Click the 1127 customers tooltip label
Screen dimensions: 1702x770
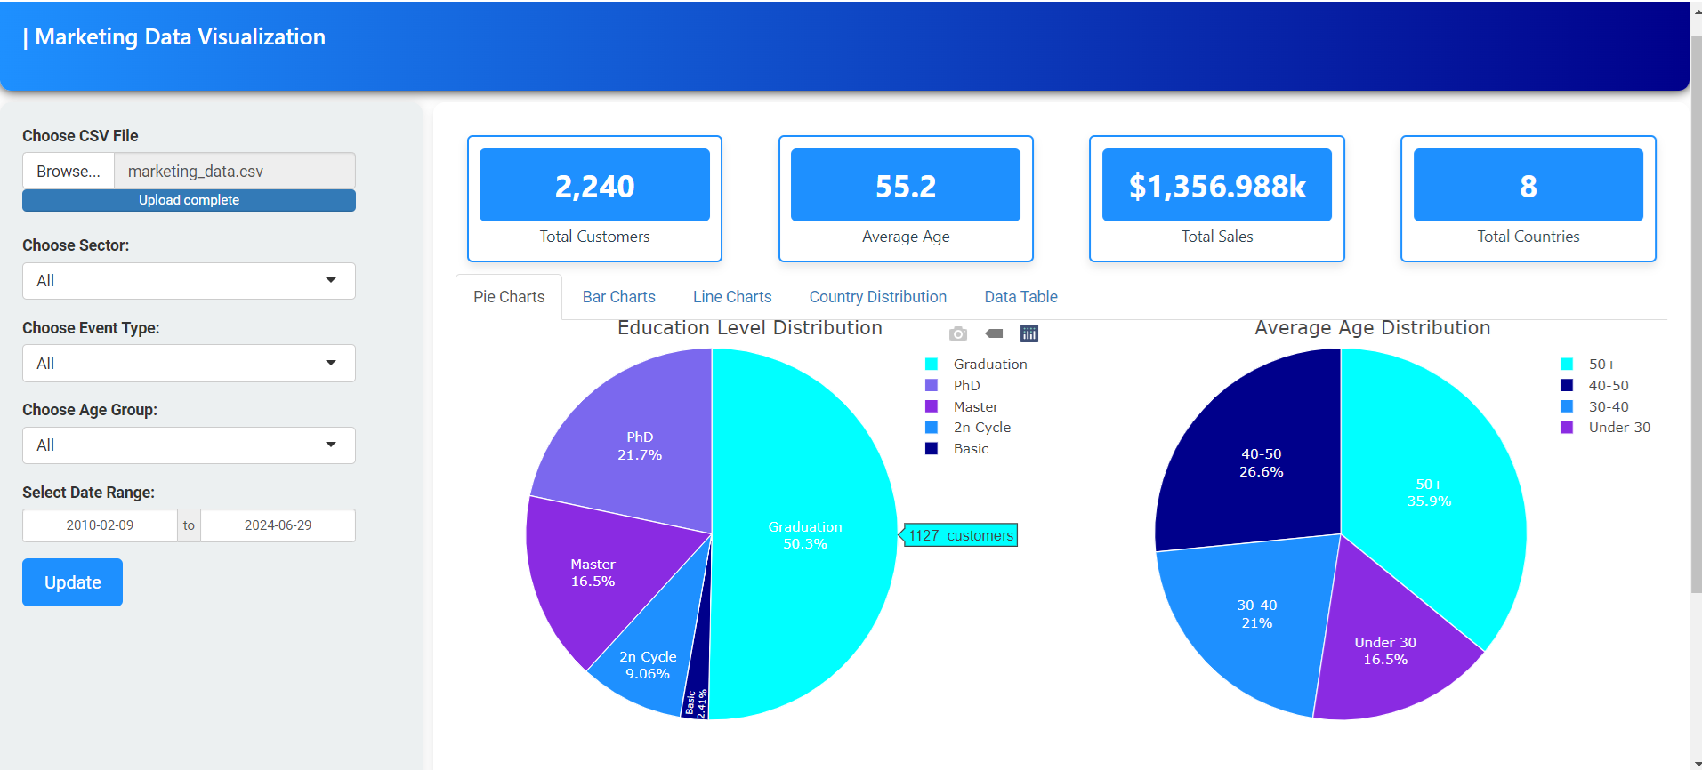pos(960,535)
